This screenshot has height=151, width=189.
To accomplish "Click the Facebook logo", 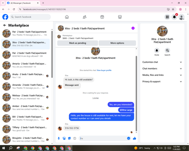I will (5, 17).
